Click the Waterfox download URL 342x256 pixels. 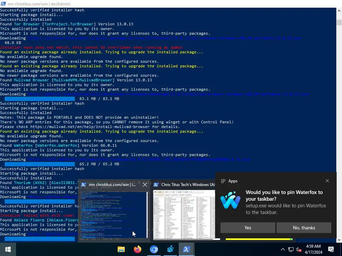click(x=139, y=159)
